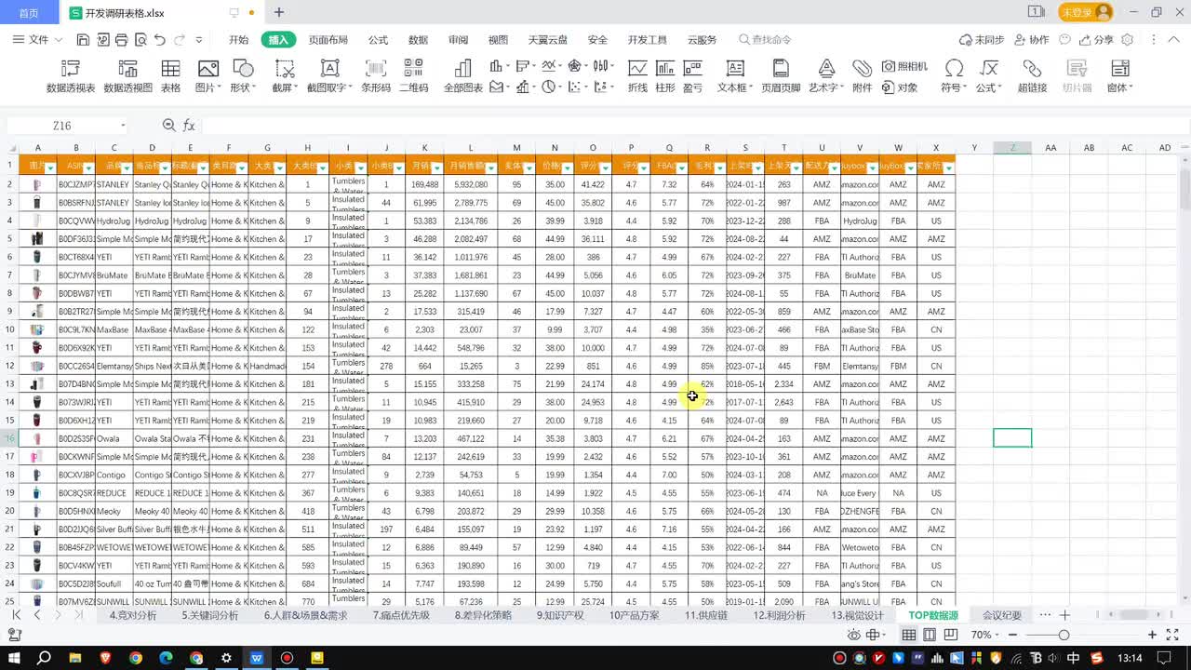Insert a picture (图片)
The width and height of the screenshot is (1191, 670).
pos(207,76)
